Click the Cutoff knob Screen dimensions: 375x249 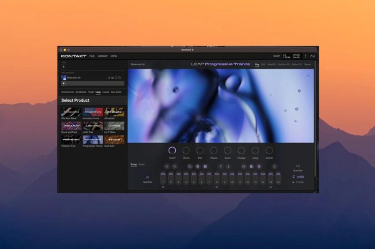pyautogui.click(x=172, y=150)
